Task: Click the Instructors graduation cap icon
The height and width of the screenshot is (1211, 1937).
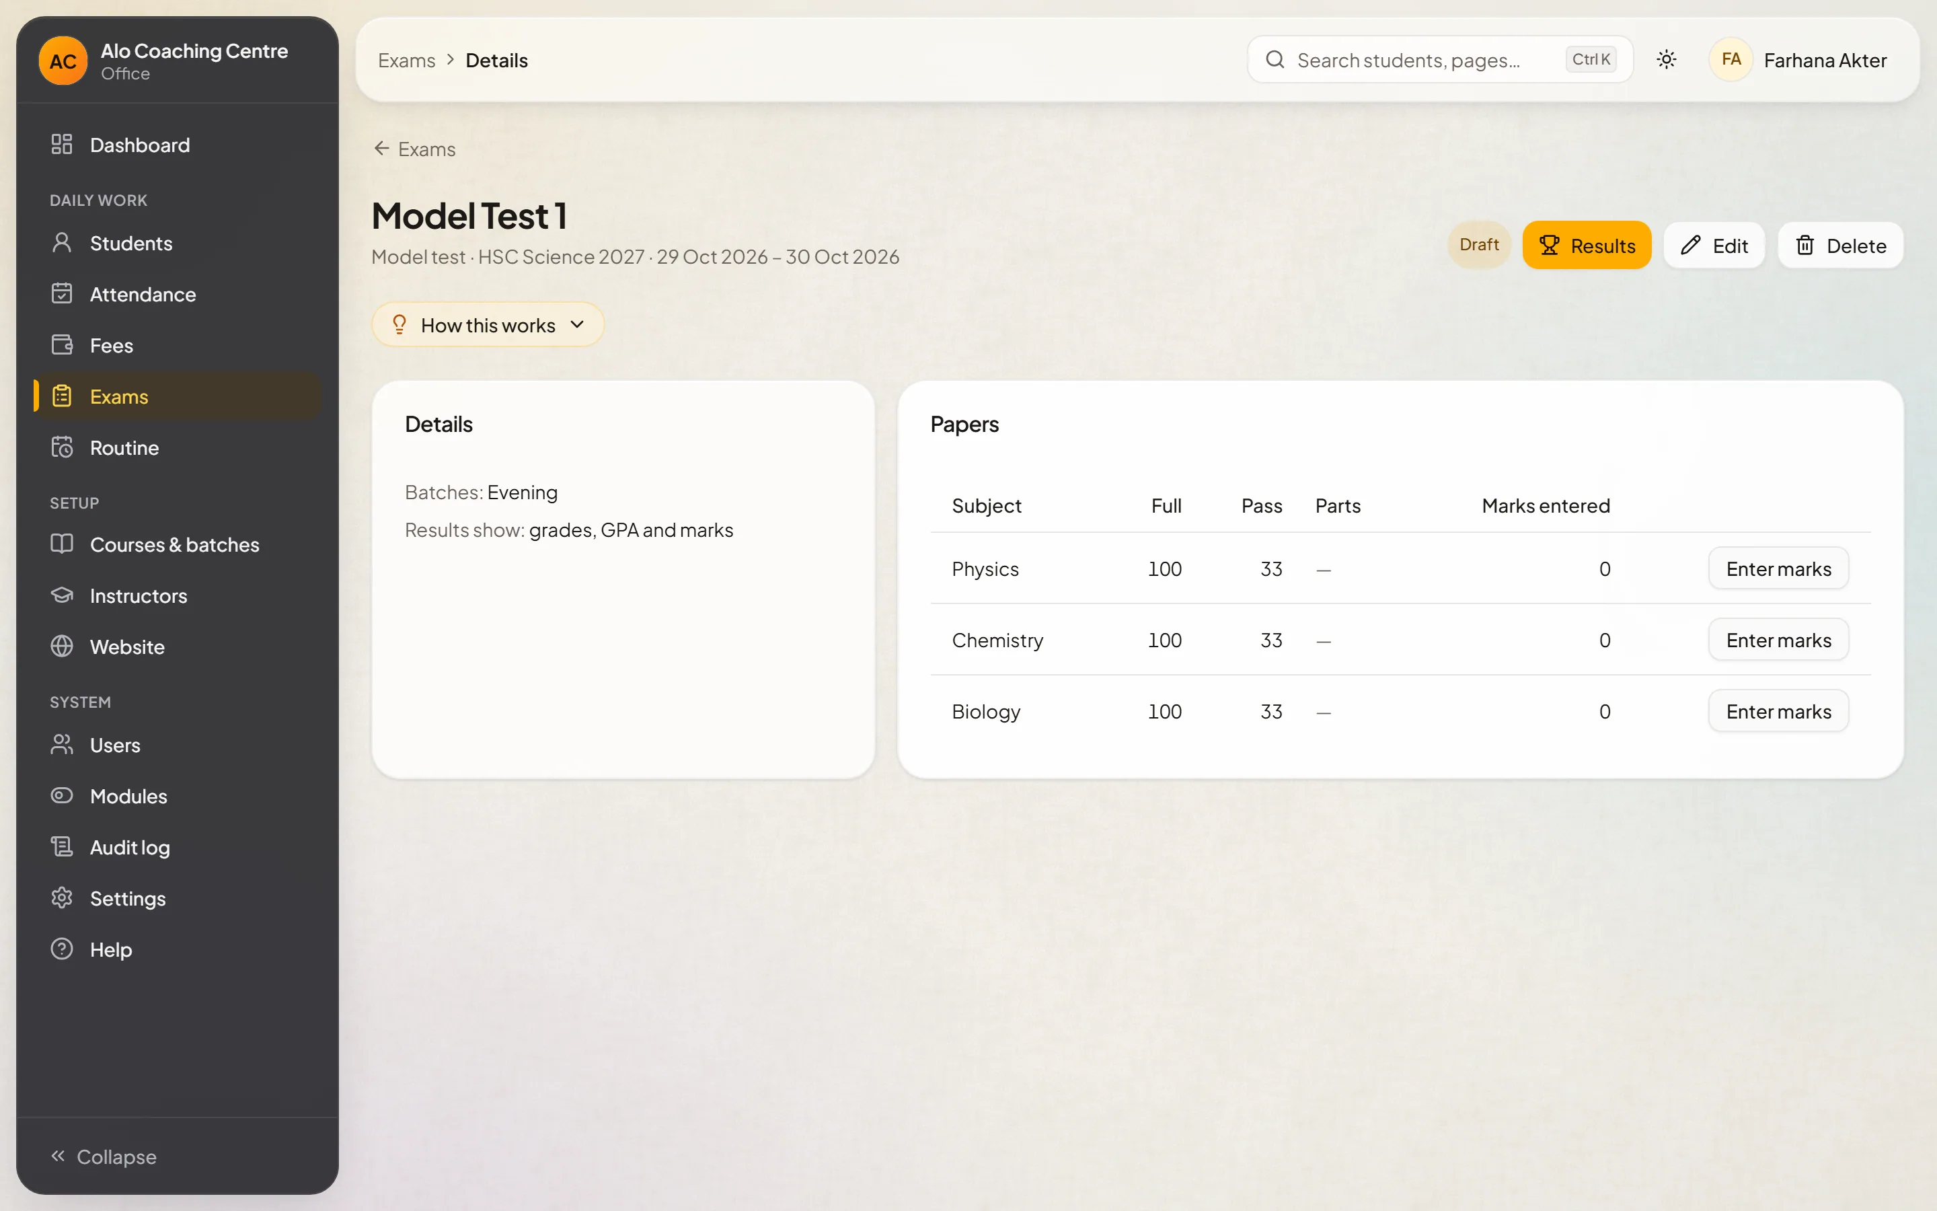Action: point(62,595)
